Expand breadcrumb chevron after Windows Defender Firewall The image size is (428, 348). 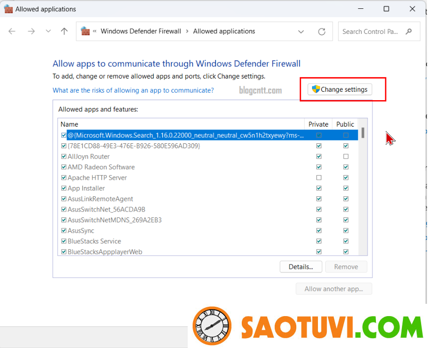coord(187,31)
